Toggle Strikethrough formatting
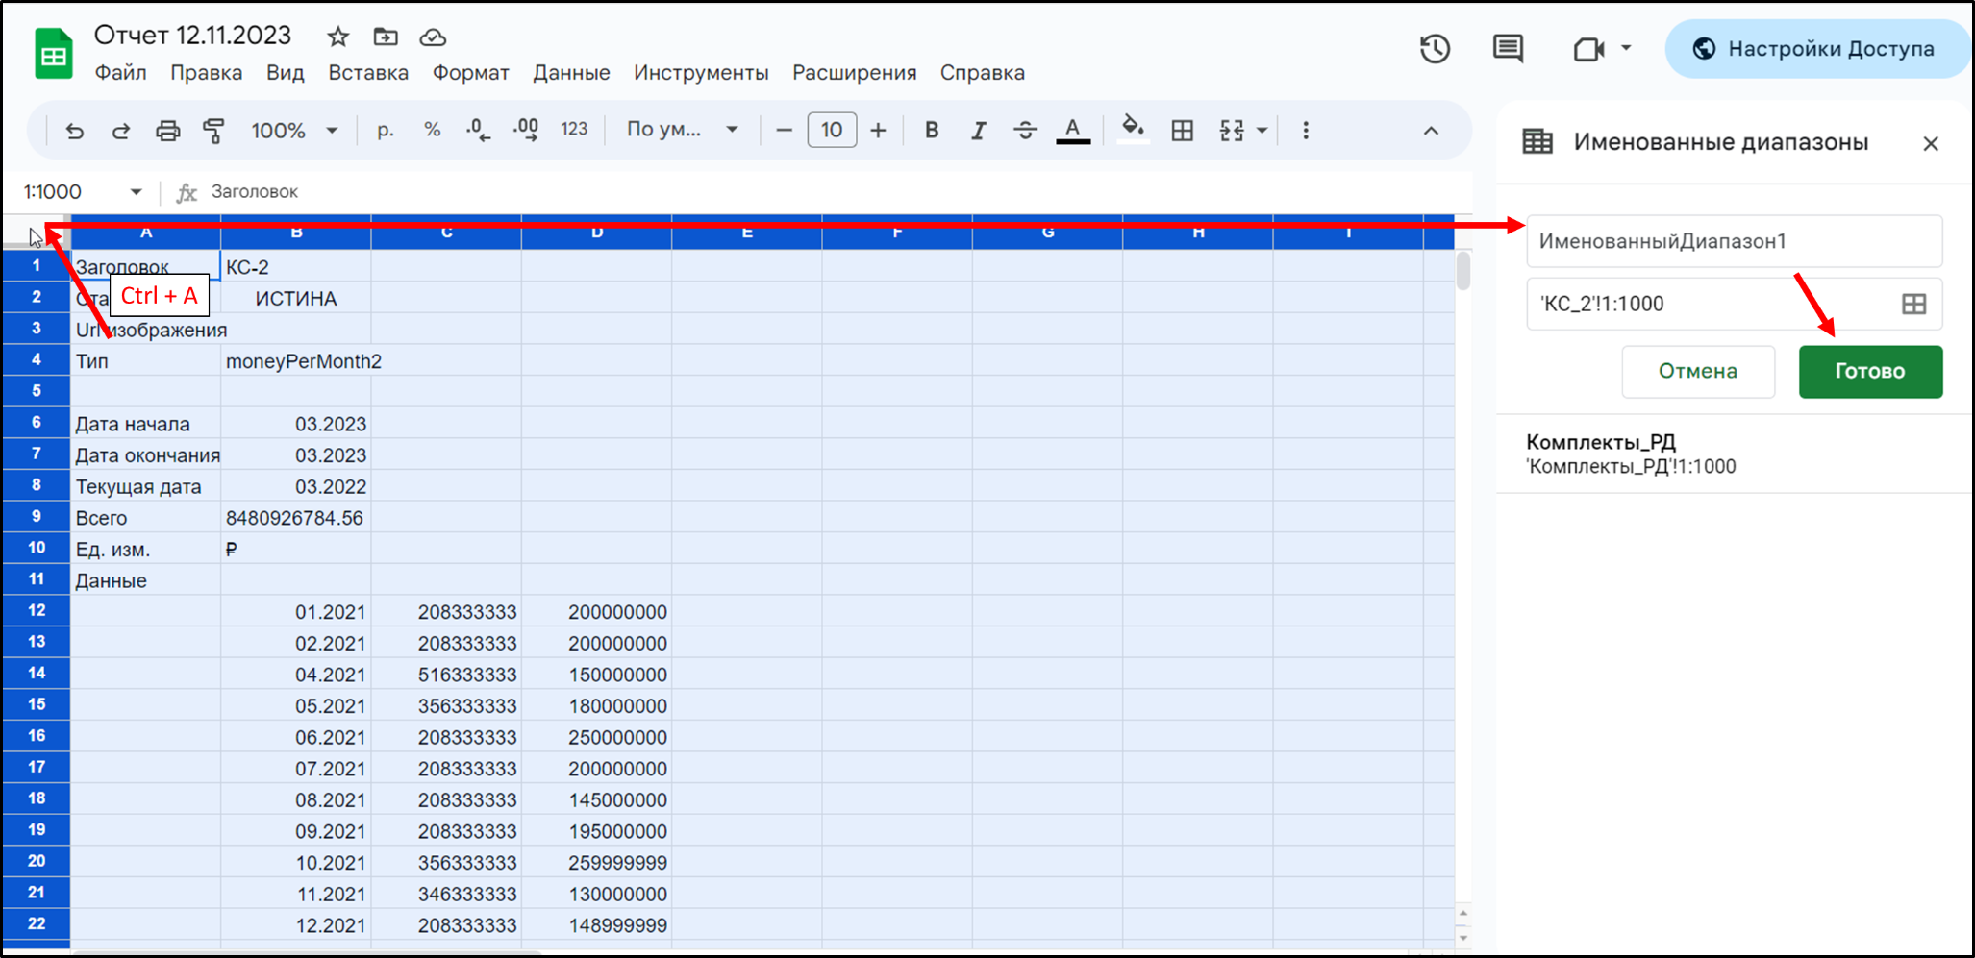 point(1026,131)
